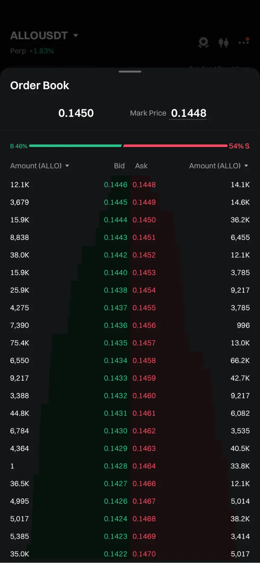Screen dimensions: 260x563
Task: Select the bid price 0.1446
Action: pyautogui.click(x=115, y=185)
